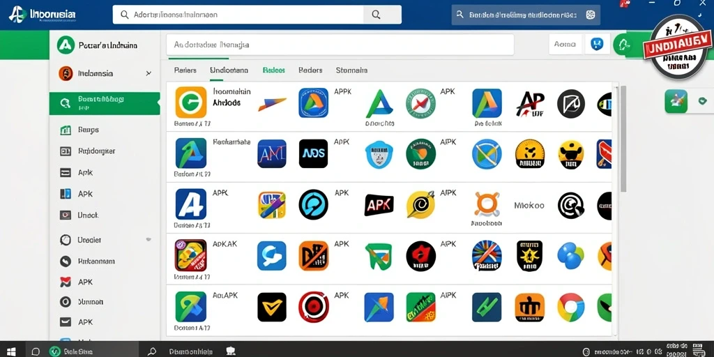Click the Aoma button
This screenshot has width=714, height=357.
[565, 44]
